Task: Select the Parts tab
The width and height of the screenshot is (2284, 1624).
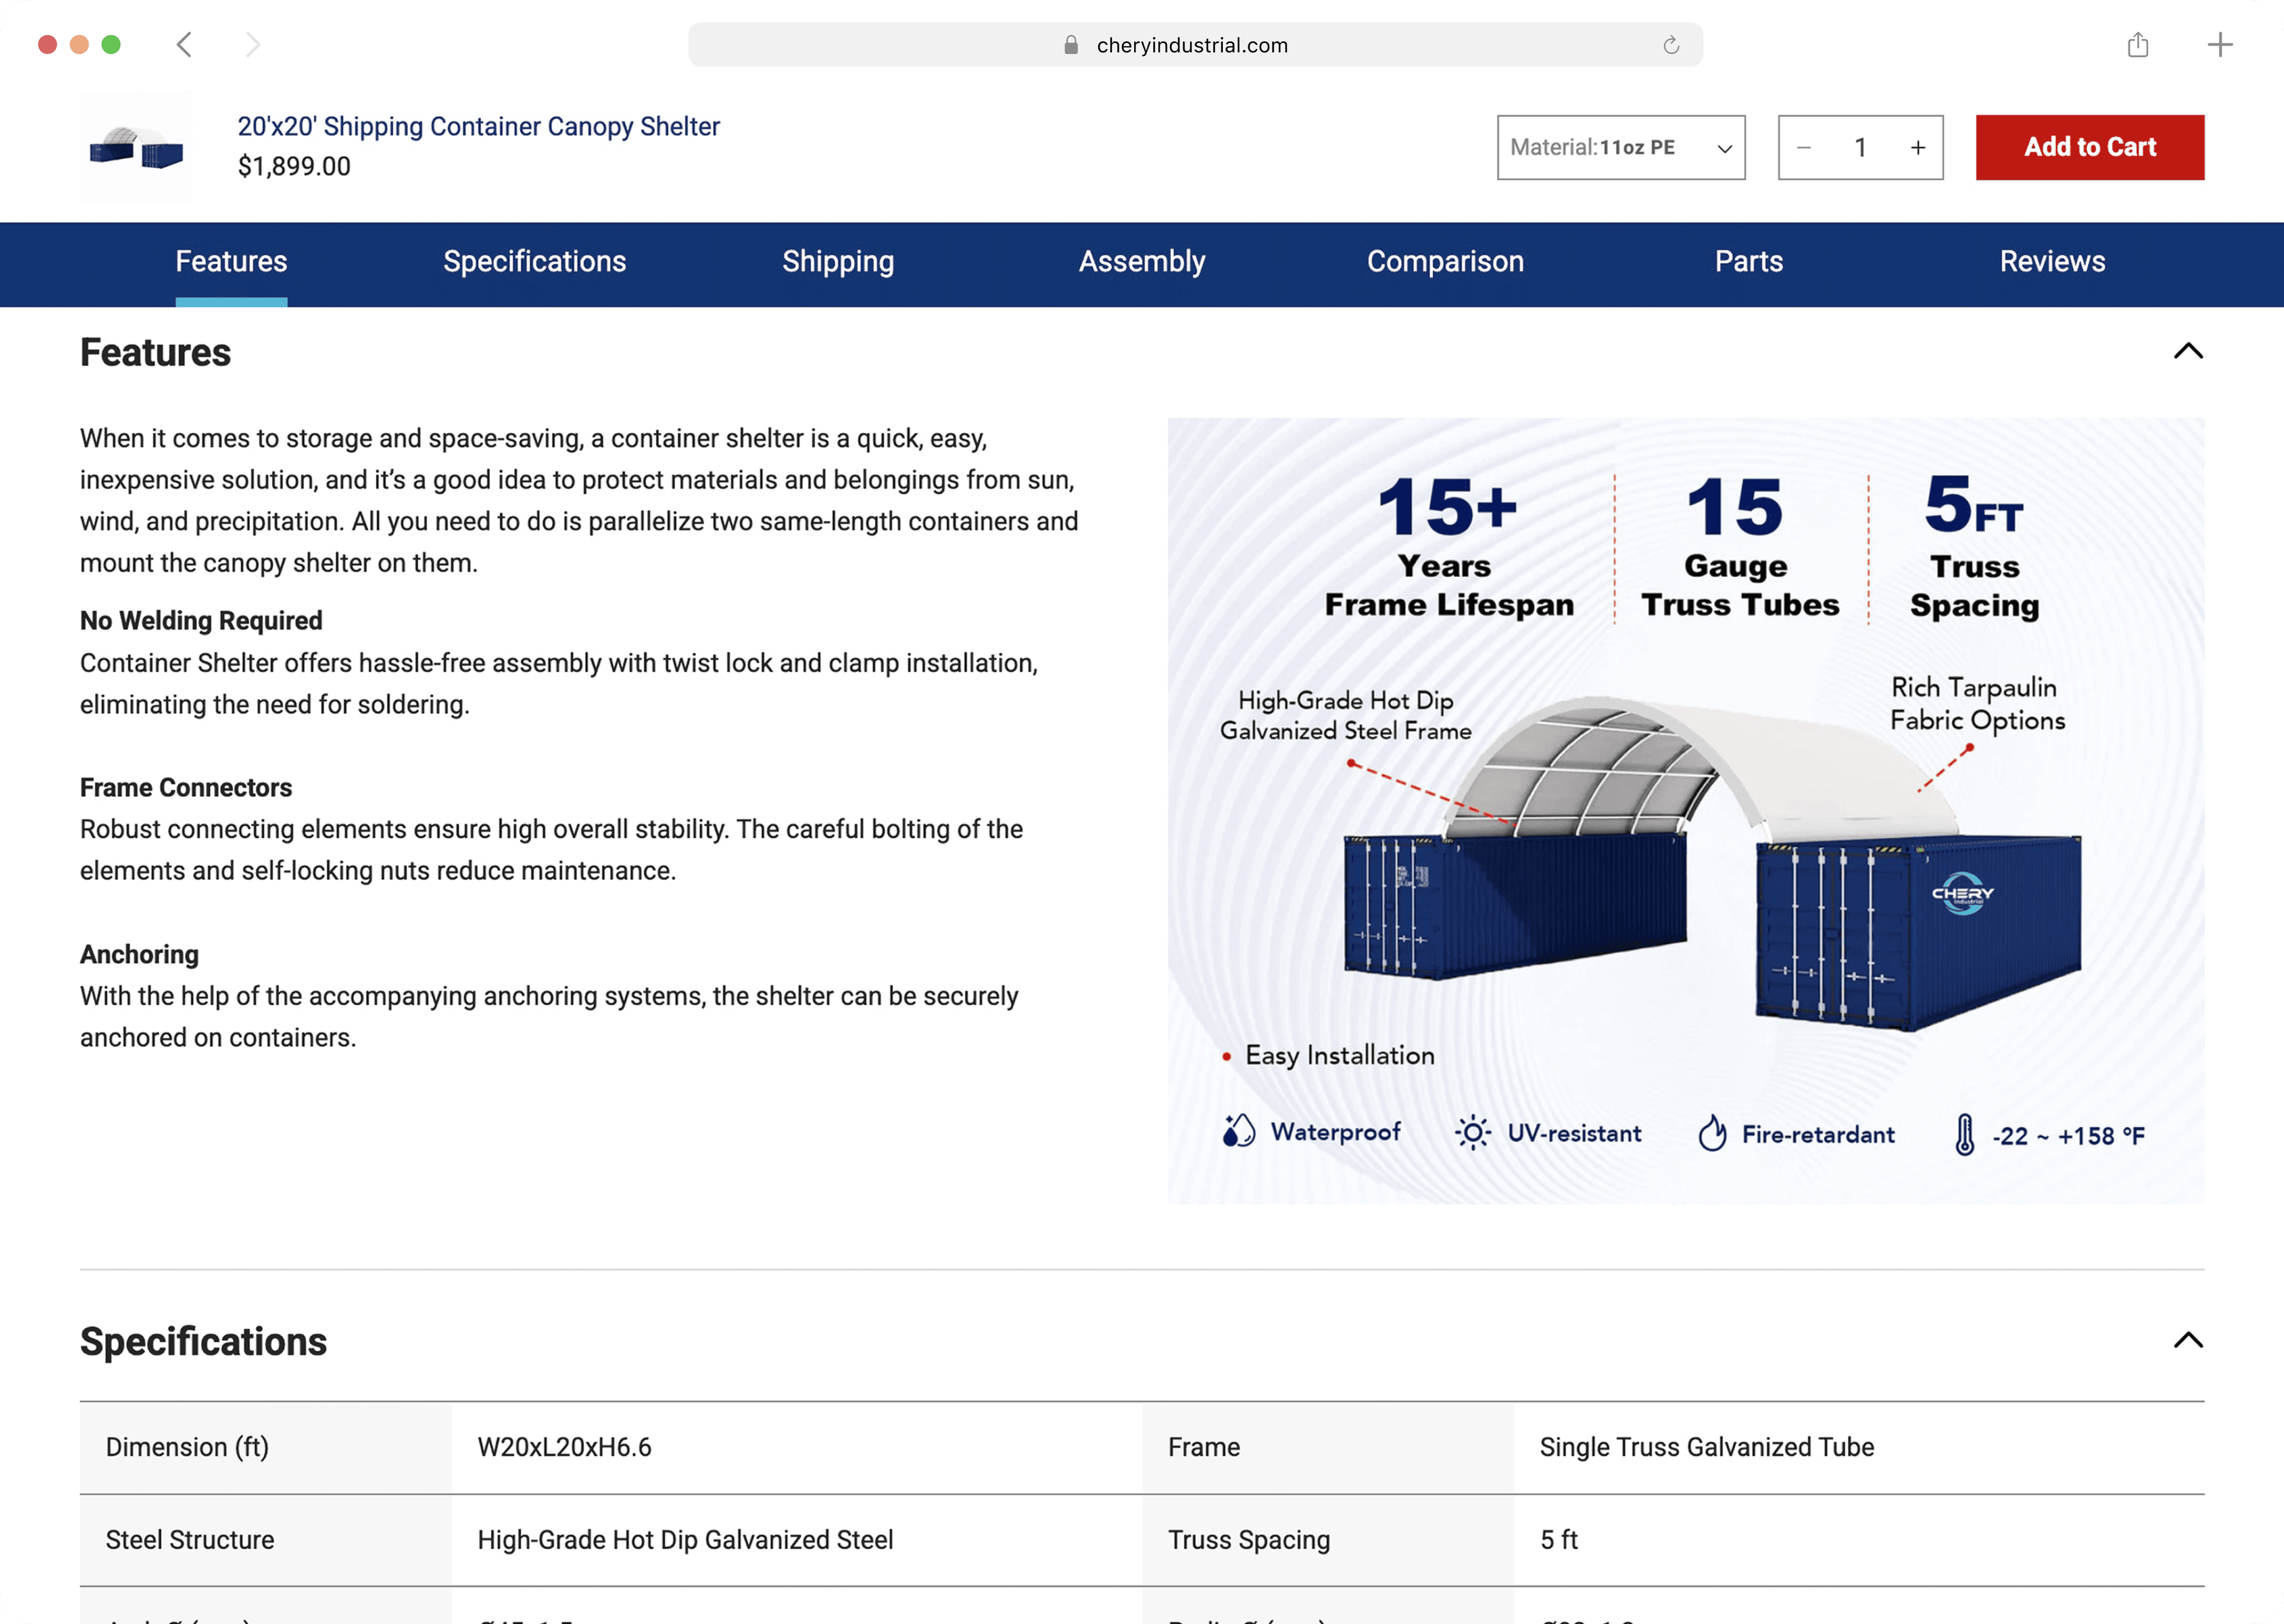Action: click(x=1748, y=262)
